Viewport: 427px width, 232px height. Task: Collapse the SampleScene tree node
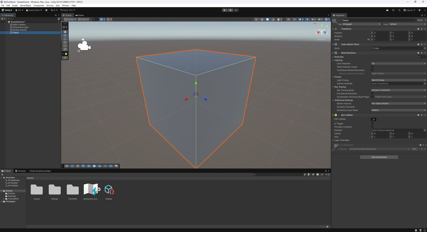(7, 22)
